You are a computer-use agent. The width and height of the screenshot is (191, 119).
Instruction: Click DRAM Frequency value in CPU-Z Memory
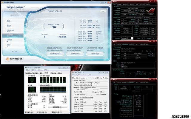click(x=138, y=96)
